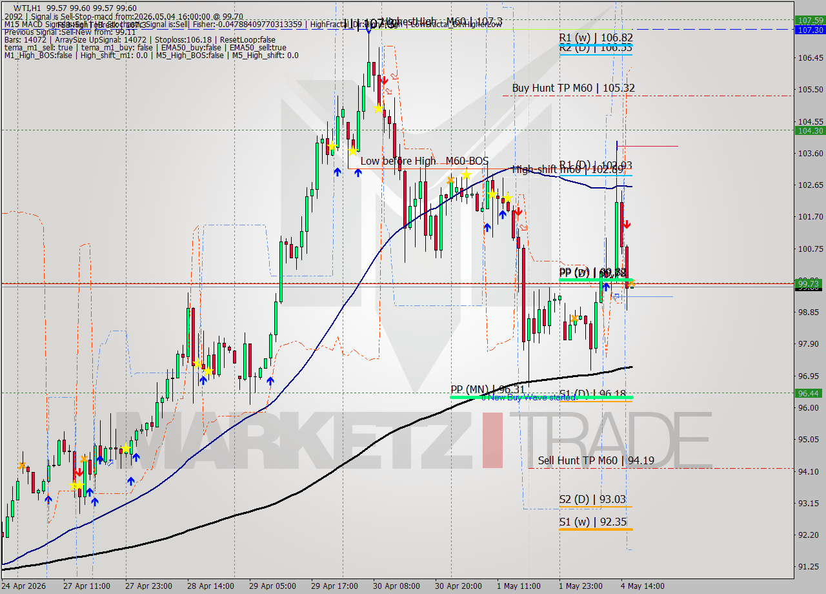
Task: Click the red sell arrow below the 107.3 peak
Action: [x=384, y=81]
